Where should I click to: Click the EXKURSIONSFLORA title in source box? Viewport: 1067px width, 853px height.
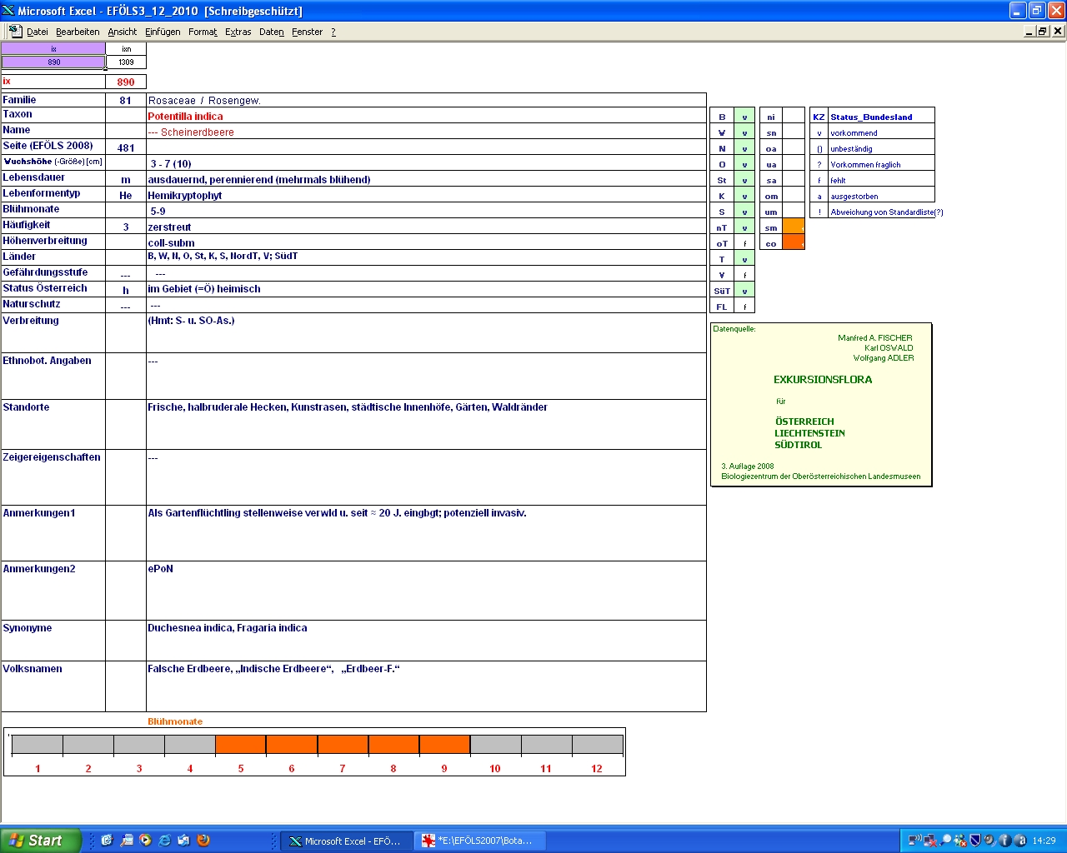[823, 380]
